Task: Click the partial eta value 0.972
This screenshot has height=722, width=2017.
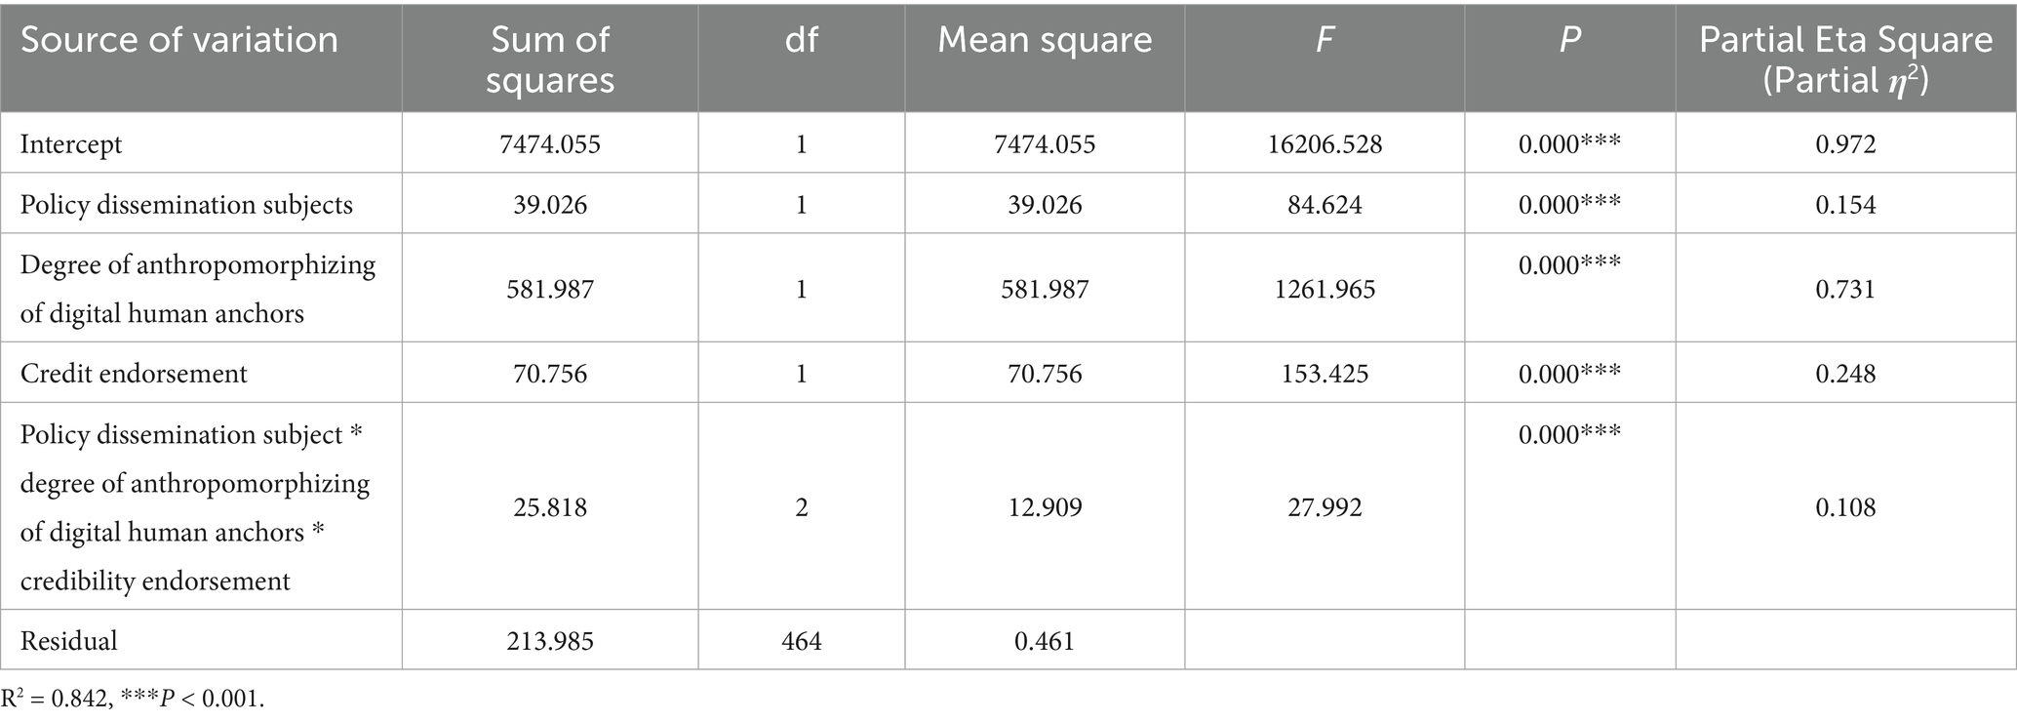Action: coord(1845,144)
